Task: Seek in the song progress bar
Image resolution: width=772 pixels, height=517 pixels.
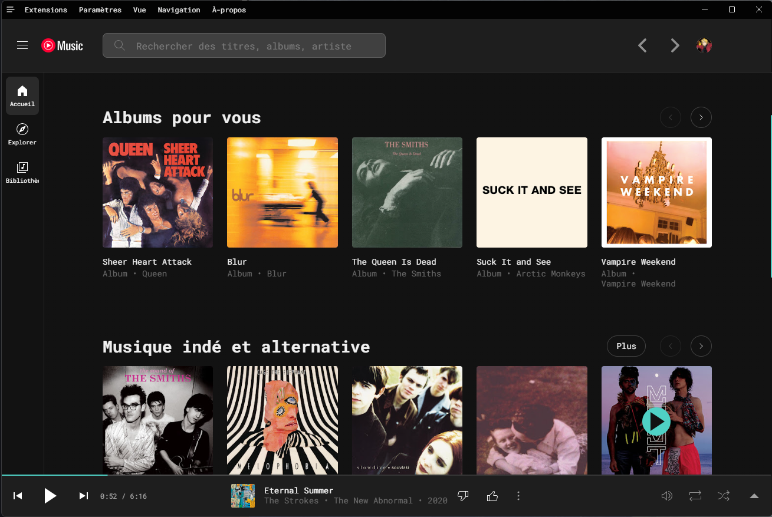Action: click(386, 475)
